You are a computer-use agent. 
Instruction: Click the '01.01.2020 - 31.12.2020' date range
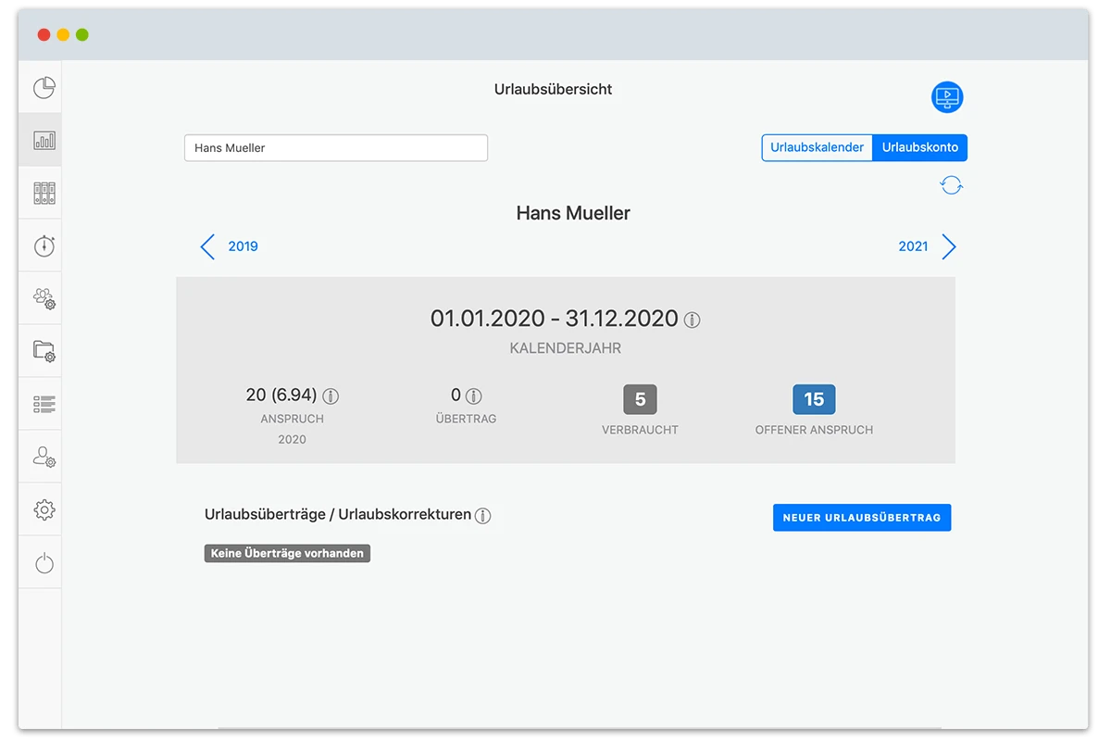pos(555,319)
